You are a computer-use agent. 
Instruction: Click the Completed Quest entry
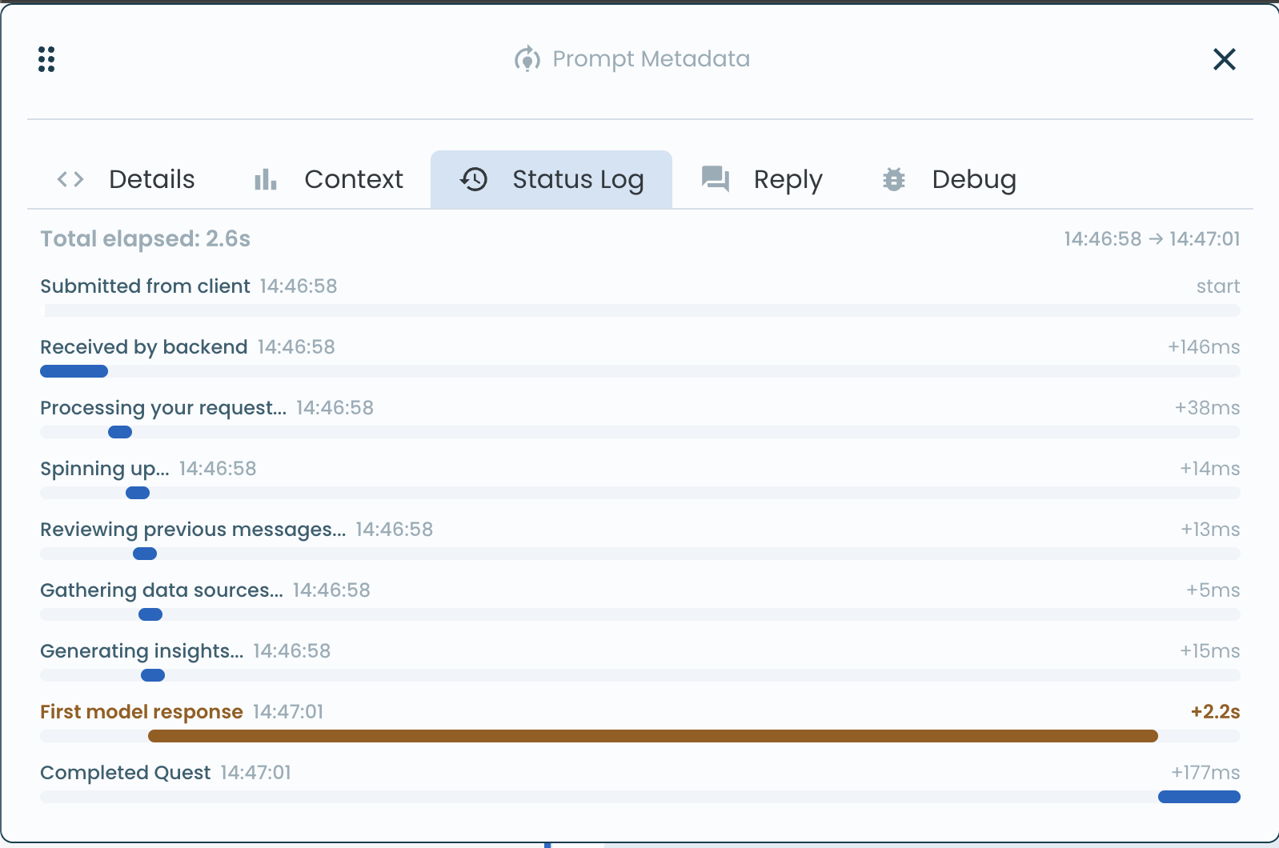click(640, 782)
